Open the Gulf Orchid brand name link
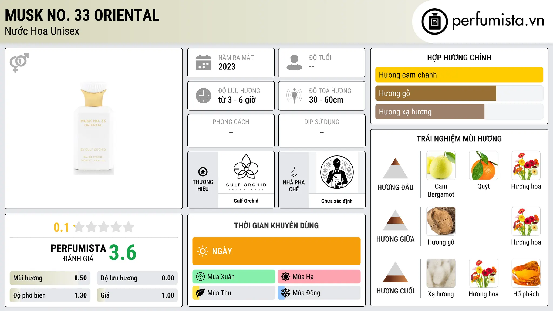This screenshot has height=311, width=553. 246,201
